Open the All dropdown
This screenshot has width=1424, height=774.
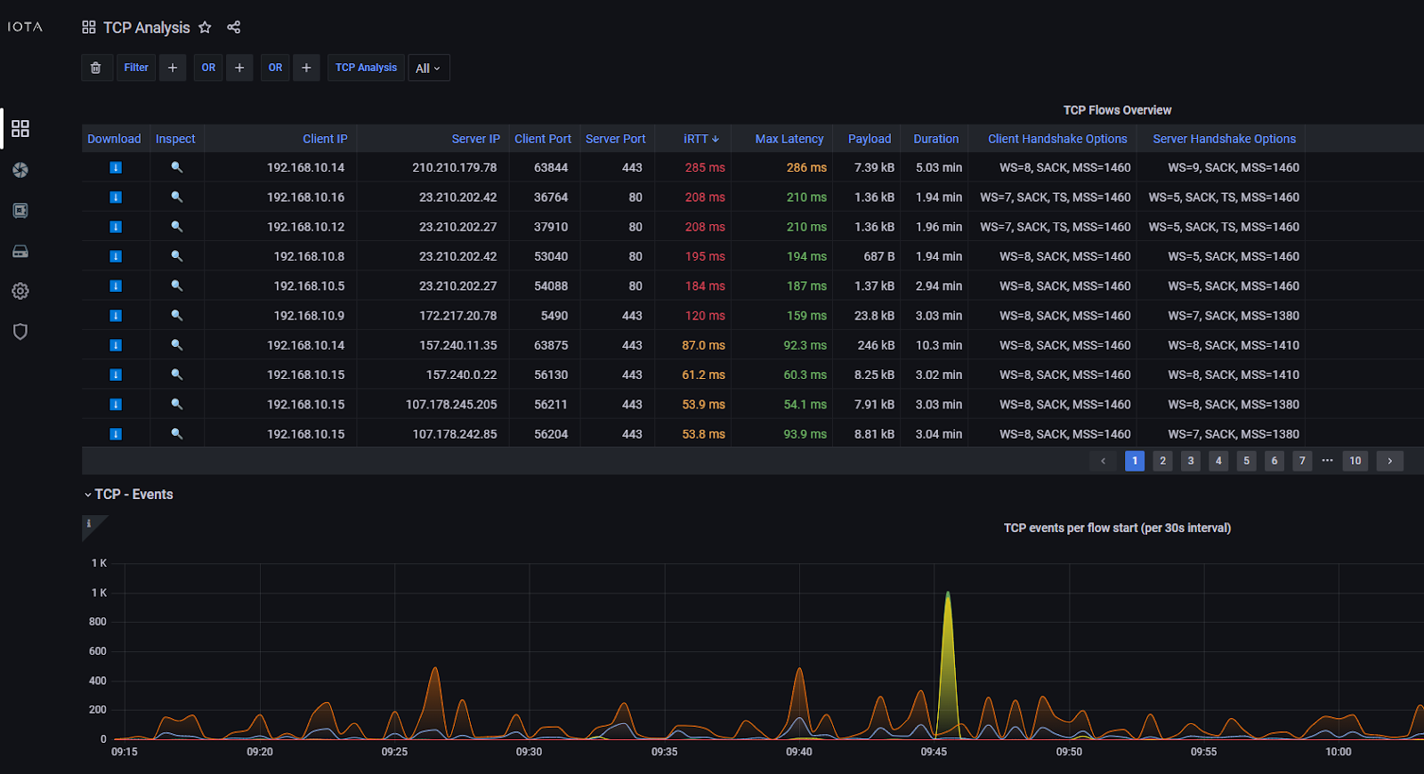pyautogui.click(x=428, y=69)
